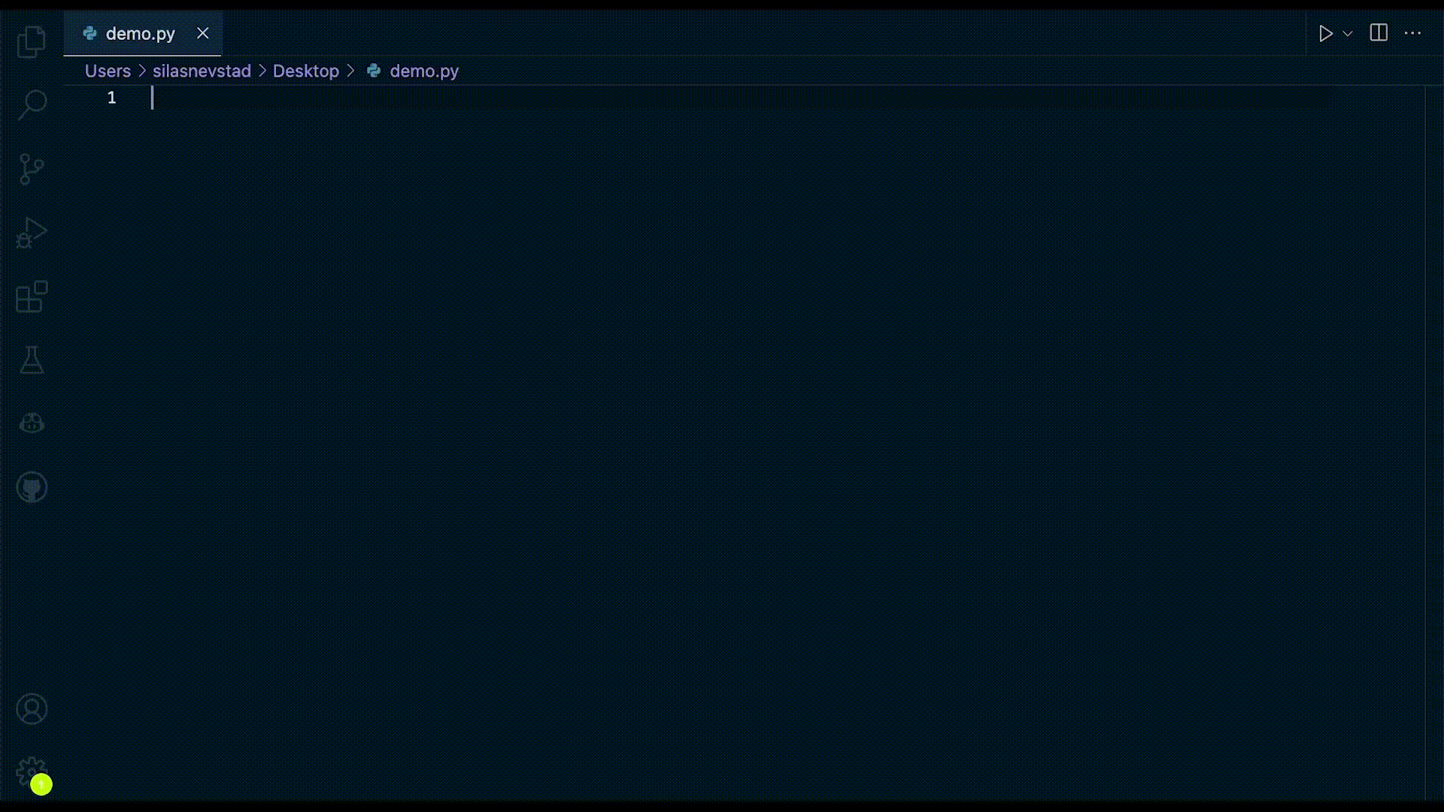Expand the Desktop breadcrumb folder
The image size is (1444, 812).
point(305,71)
